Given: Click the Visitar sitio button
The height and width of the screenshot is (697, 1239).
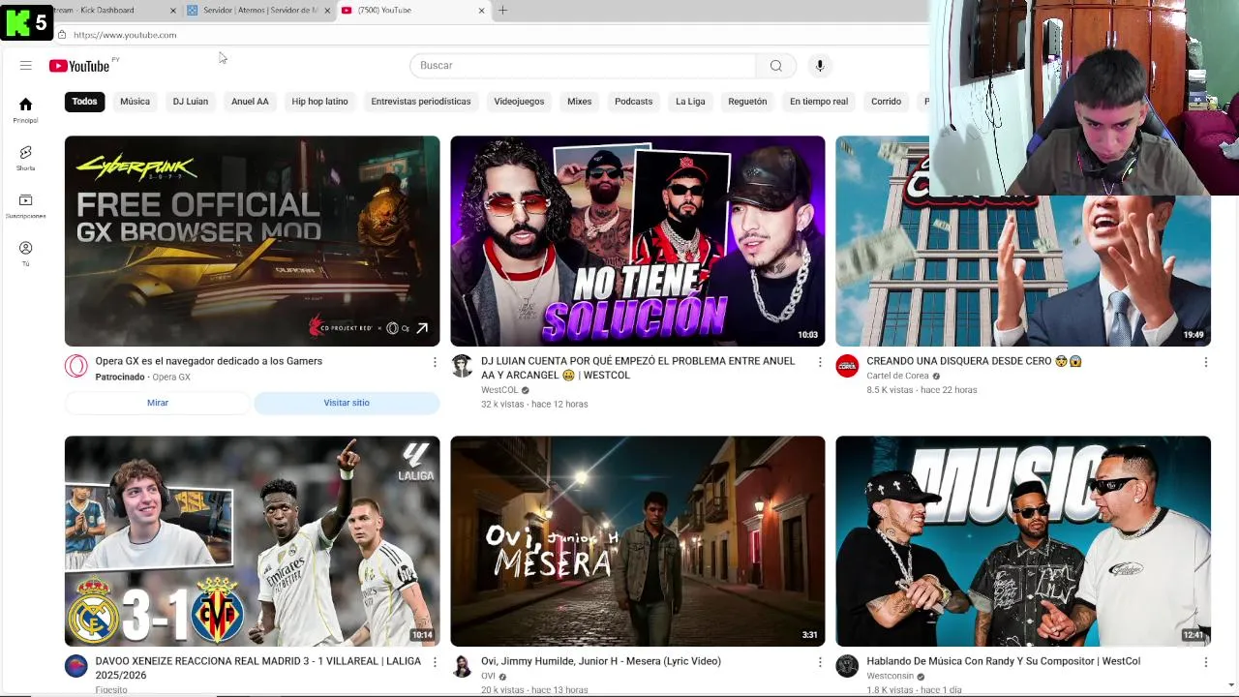Looking at the screenshot, I should pos(347,403).
